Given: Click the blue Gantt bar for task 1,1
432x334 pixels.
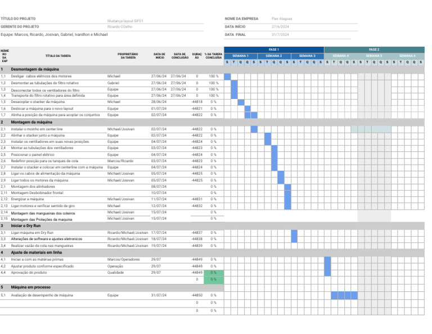Looking at the screenshot, I should 227,77.
